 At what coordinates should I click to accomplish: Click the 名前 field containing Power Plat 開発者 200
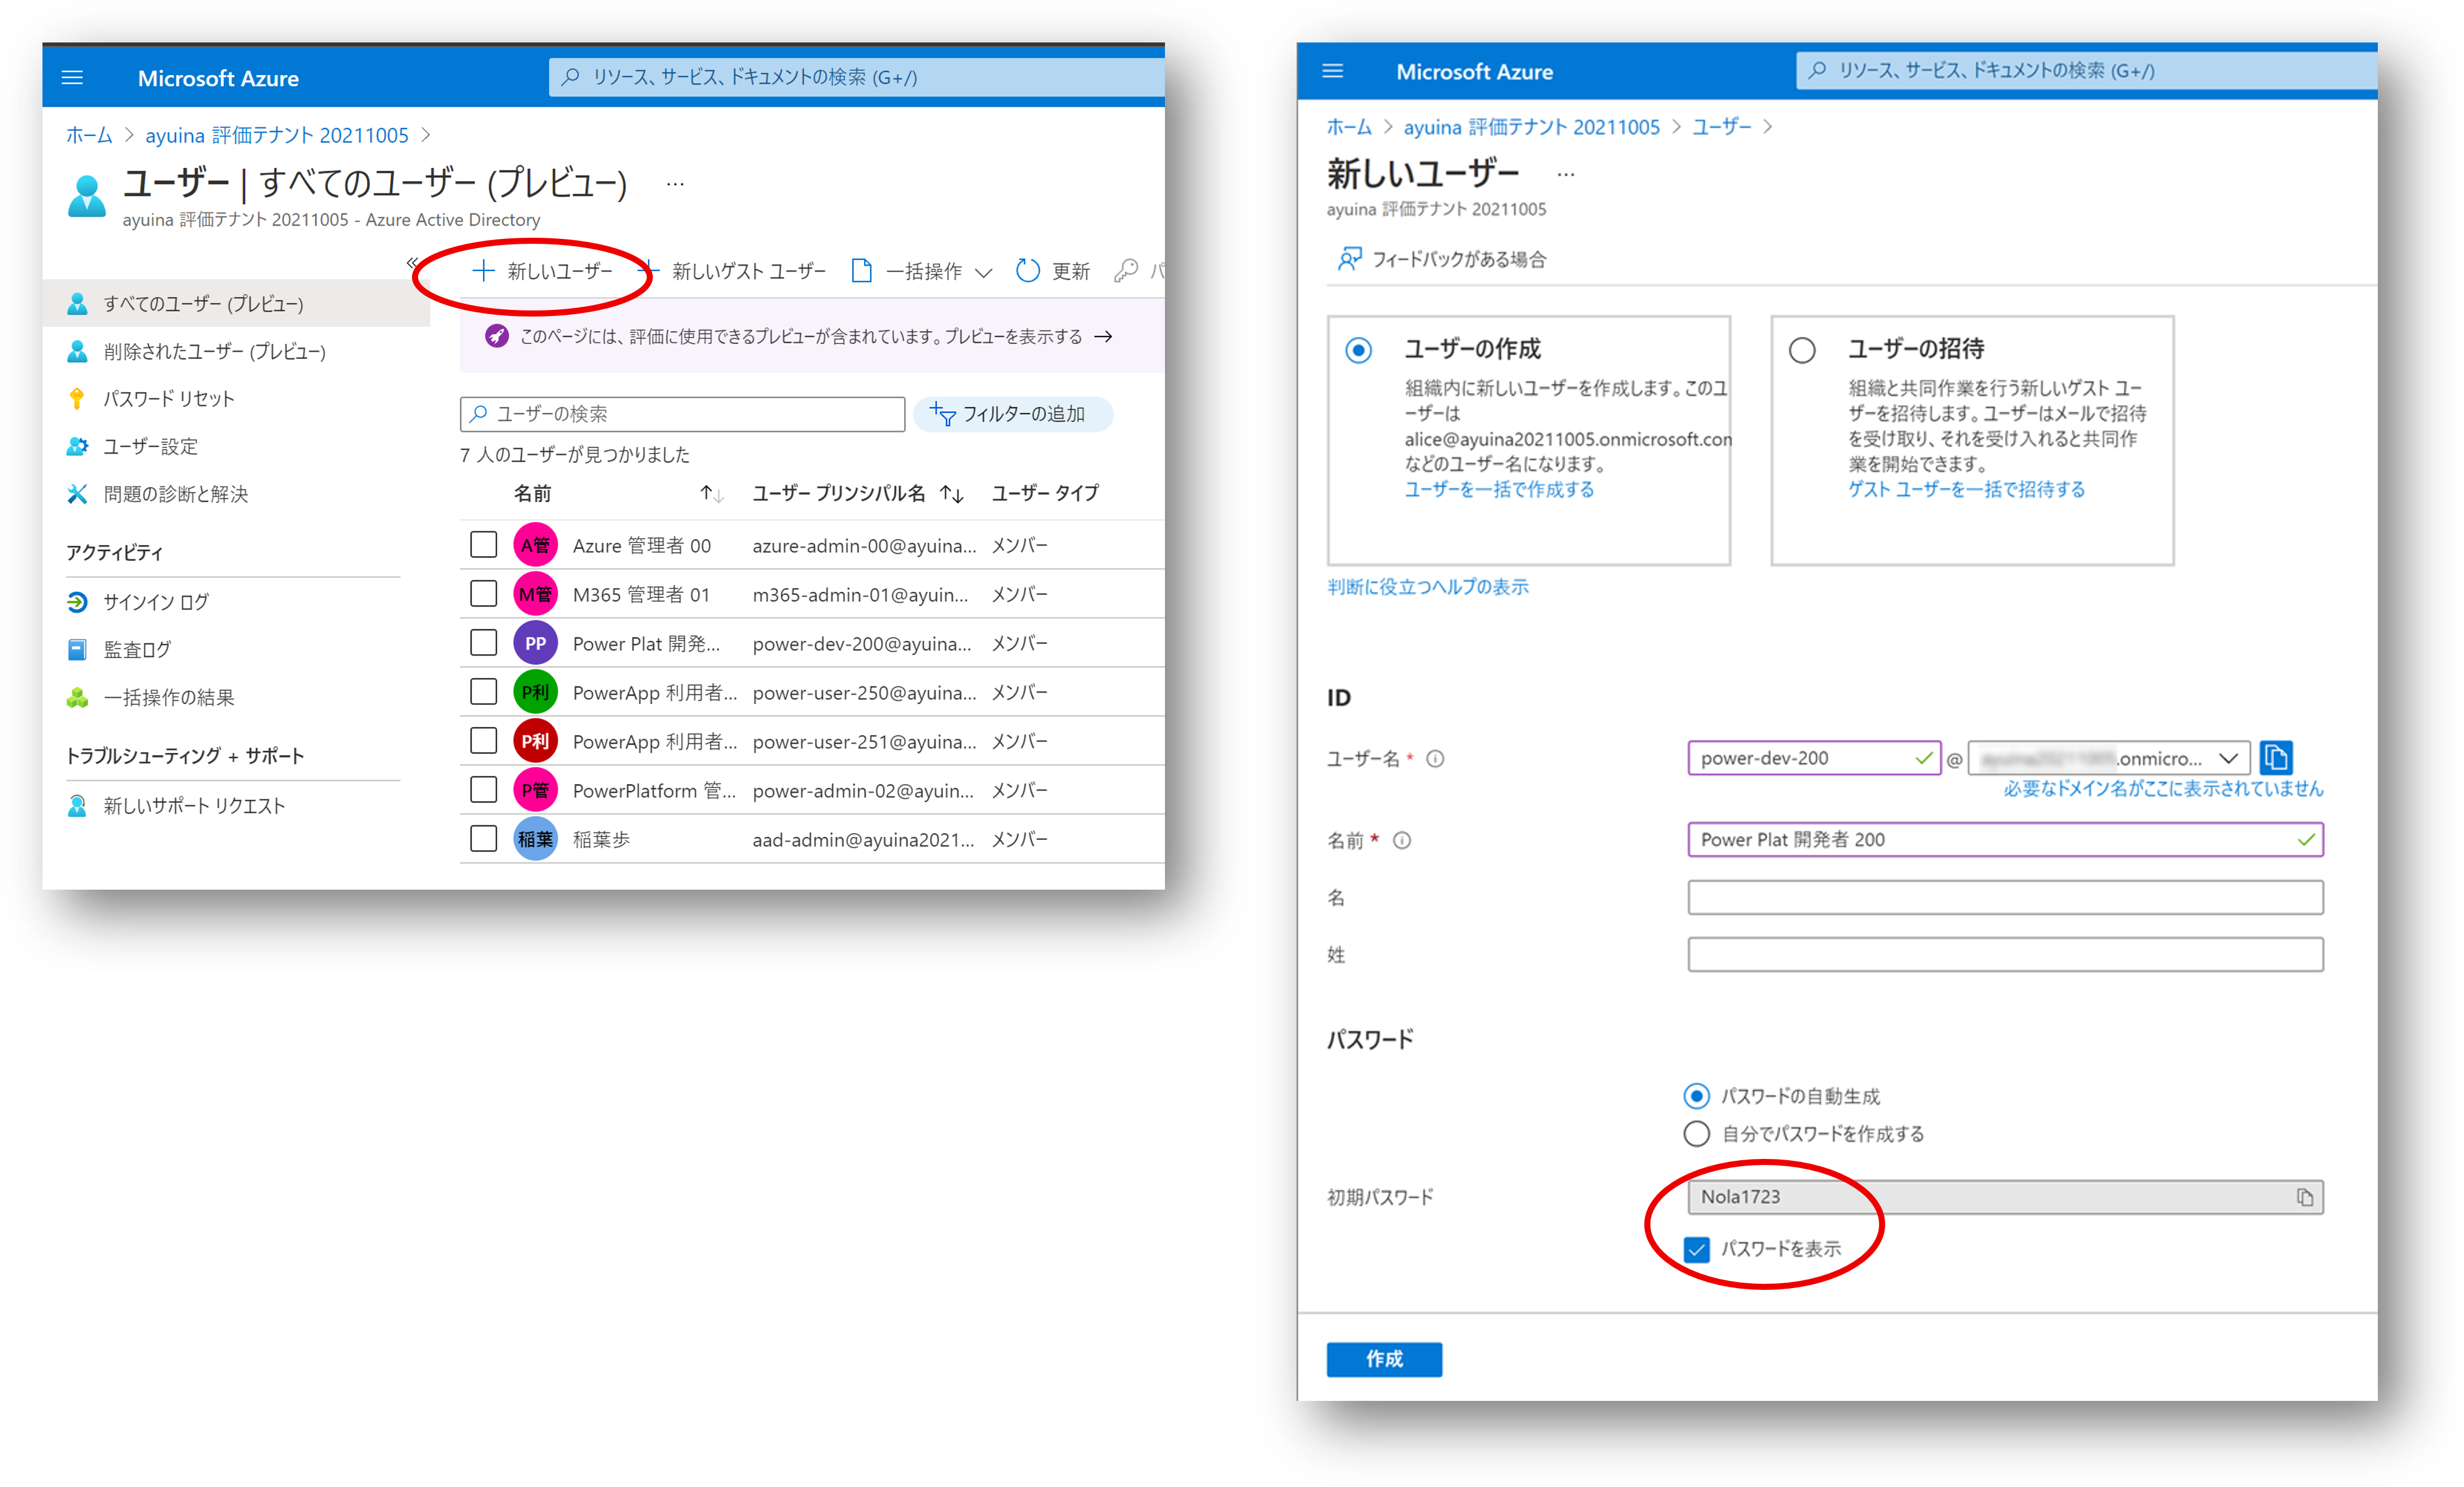[2005, 839]
